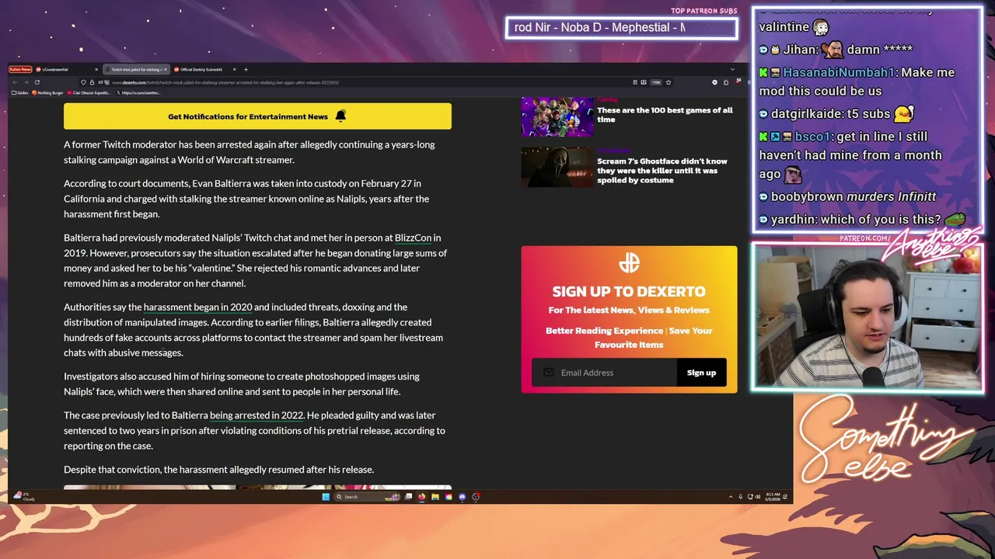Open Discord from the taskbar

(x=462, y=497)
